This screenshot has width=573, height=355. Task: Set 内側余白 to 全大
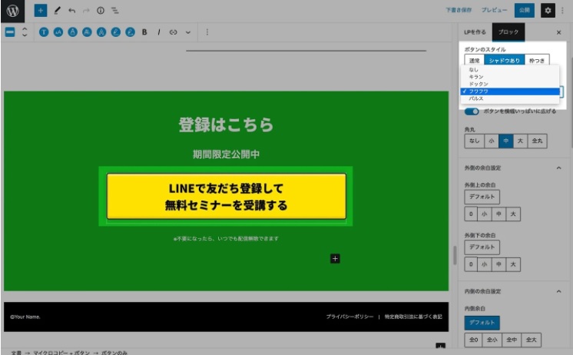pos(532,340)
